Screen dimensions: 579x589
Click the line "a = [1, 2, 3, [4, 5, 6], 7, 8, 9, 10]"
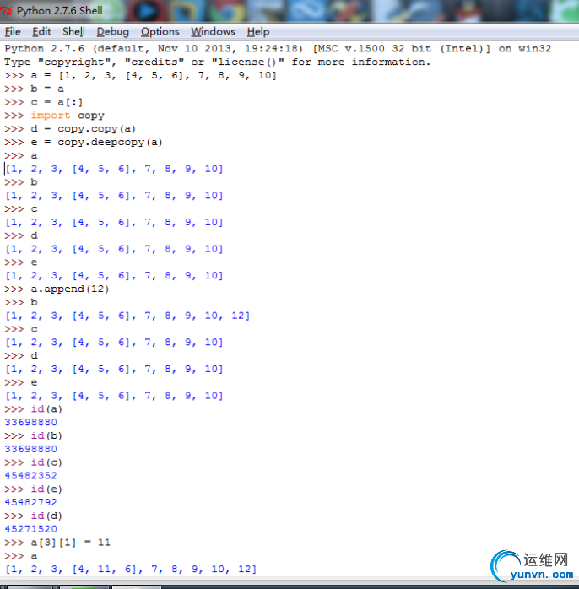point(154,75)
